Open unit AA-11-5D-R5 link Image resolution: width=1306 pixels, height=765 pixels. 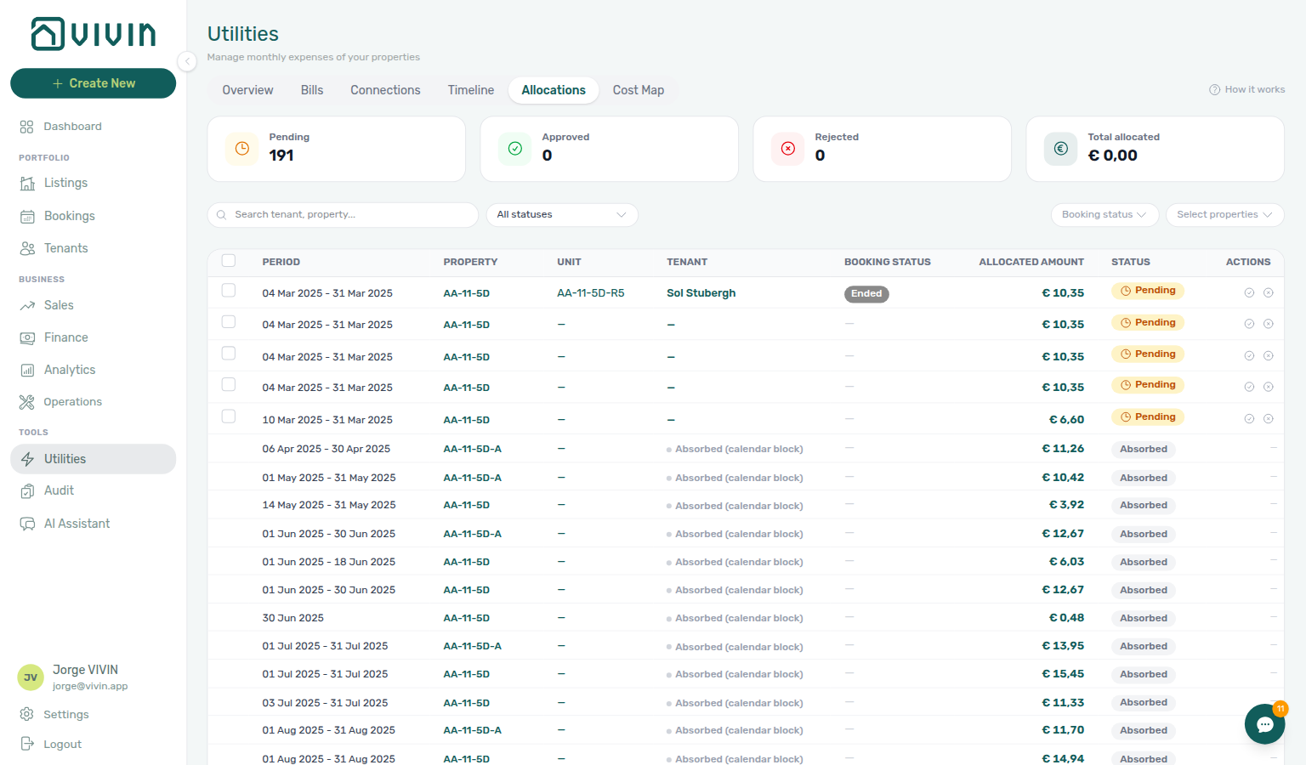[590, 293]
